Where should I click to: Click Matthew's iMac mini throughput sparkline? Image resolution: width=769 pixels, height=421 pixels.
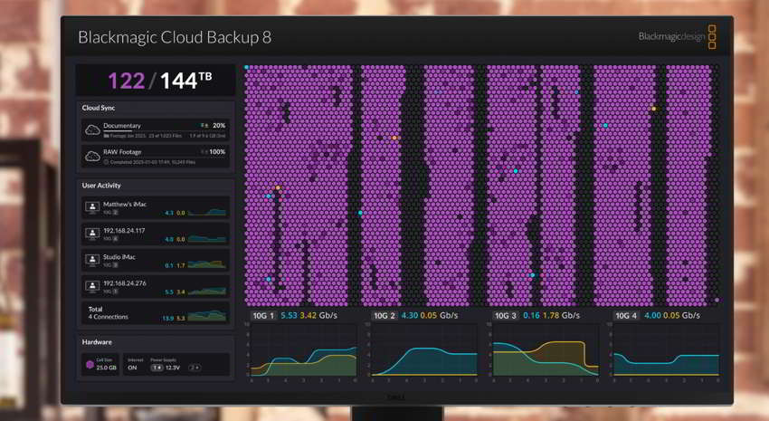[207, 212]
